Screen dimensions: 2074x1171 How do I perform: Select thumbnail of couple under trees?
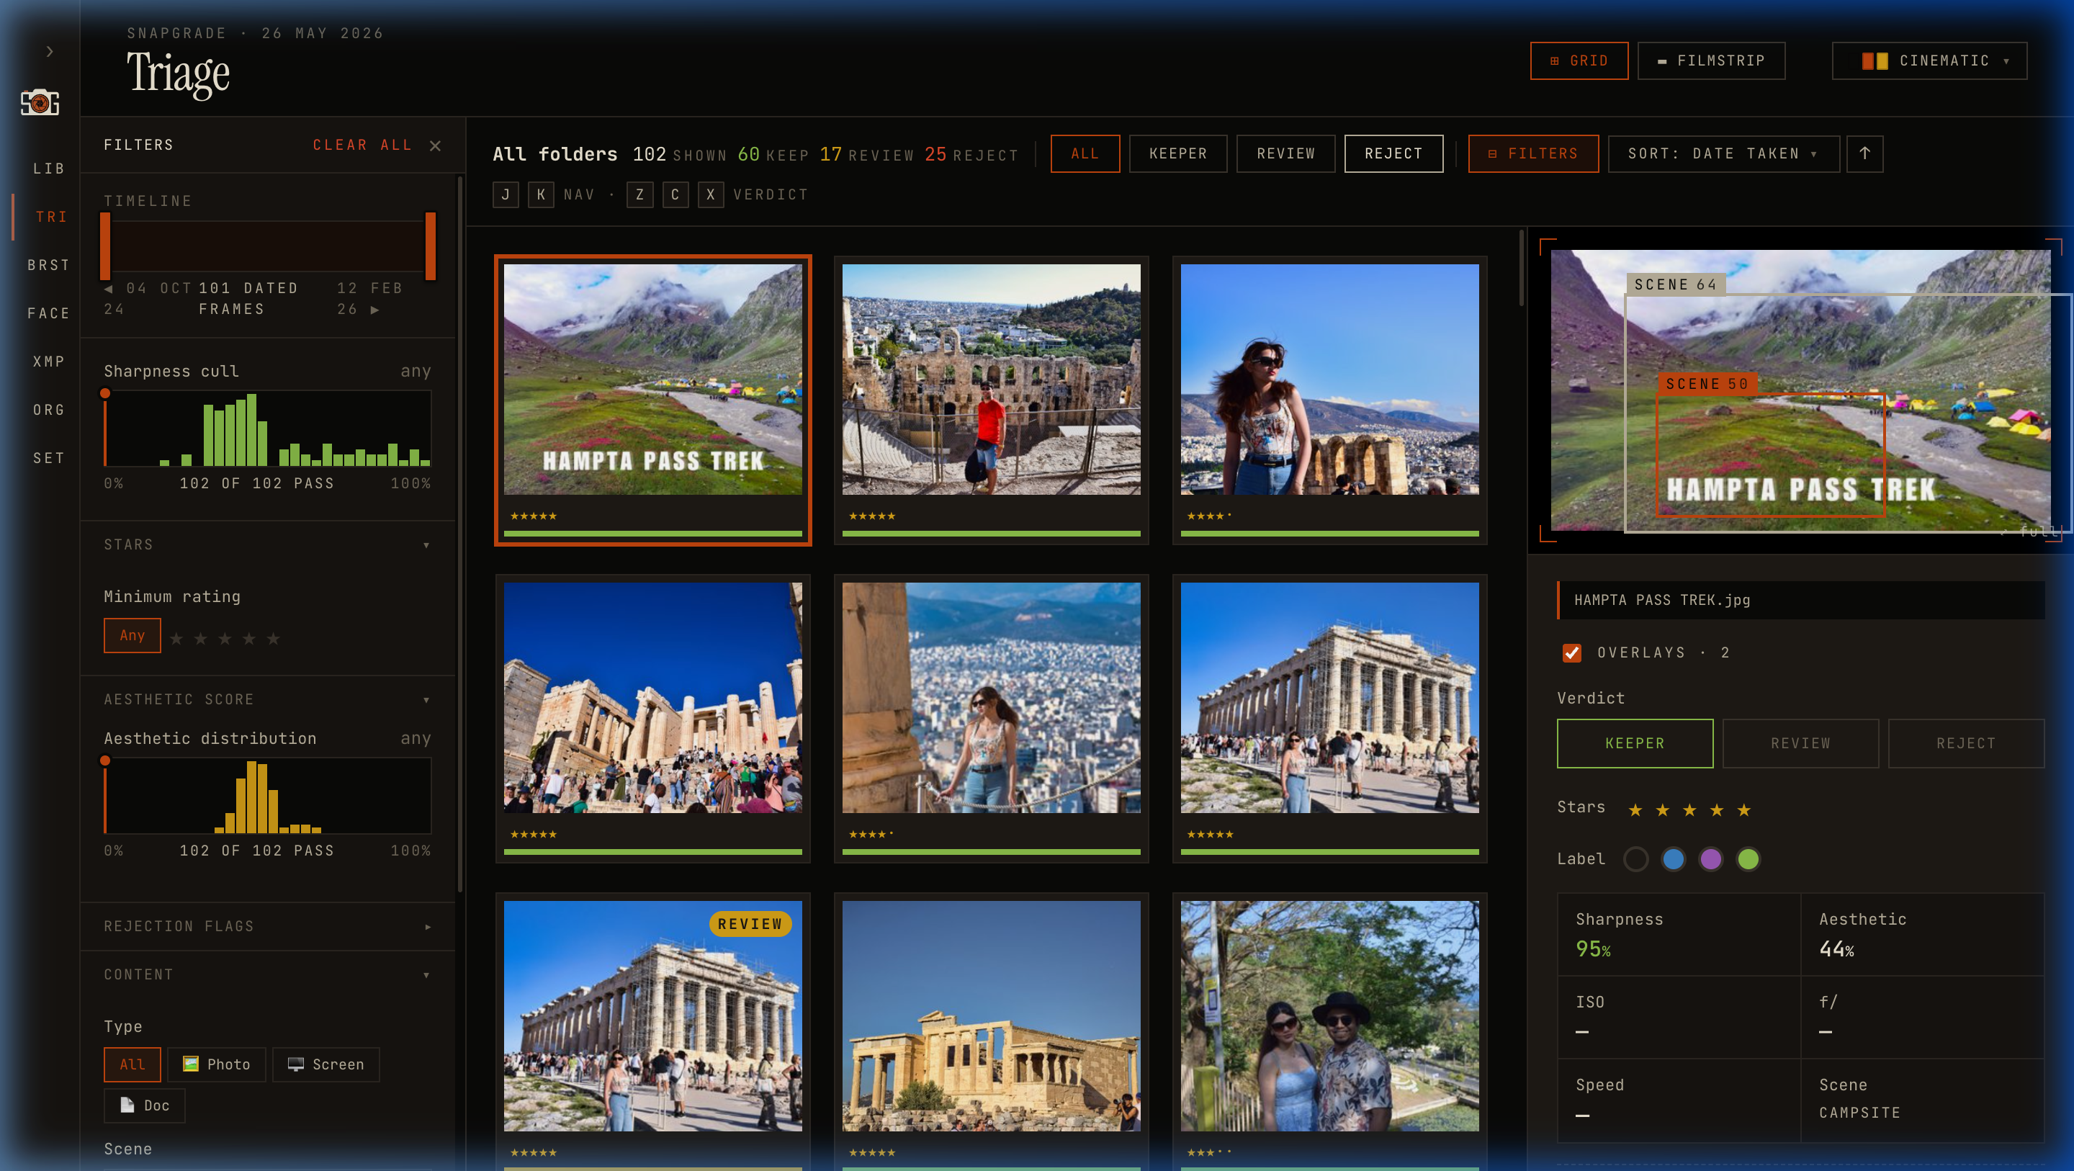point(1329,1033)
